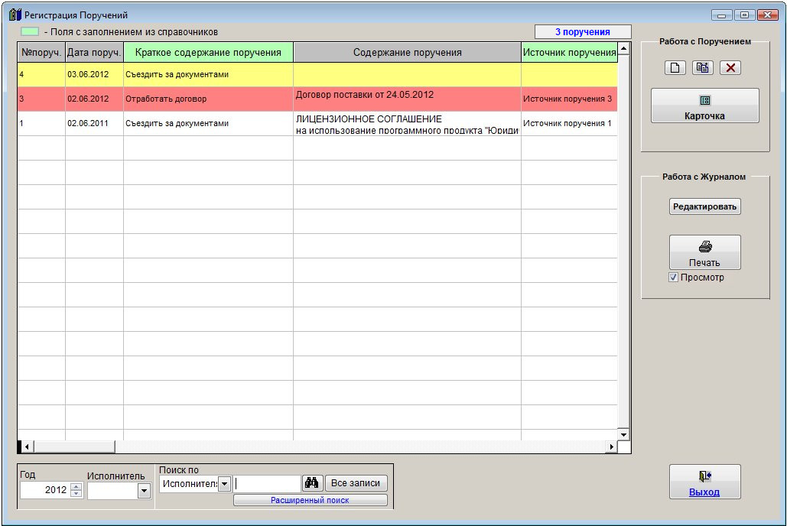Sort by the №поруч. column header
This screenshot has height=526, width=787.
41,53
